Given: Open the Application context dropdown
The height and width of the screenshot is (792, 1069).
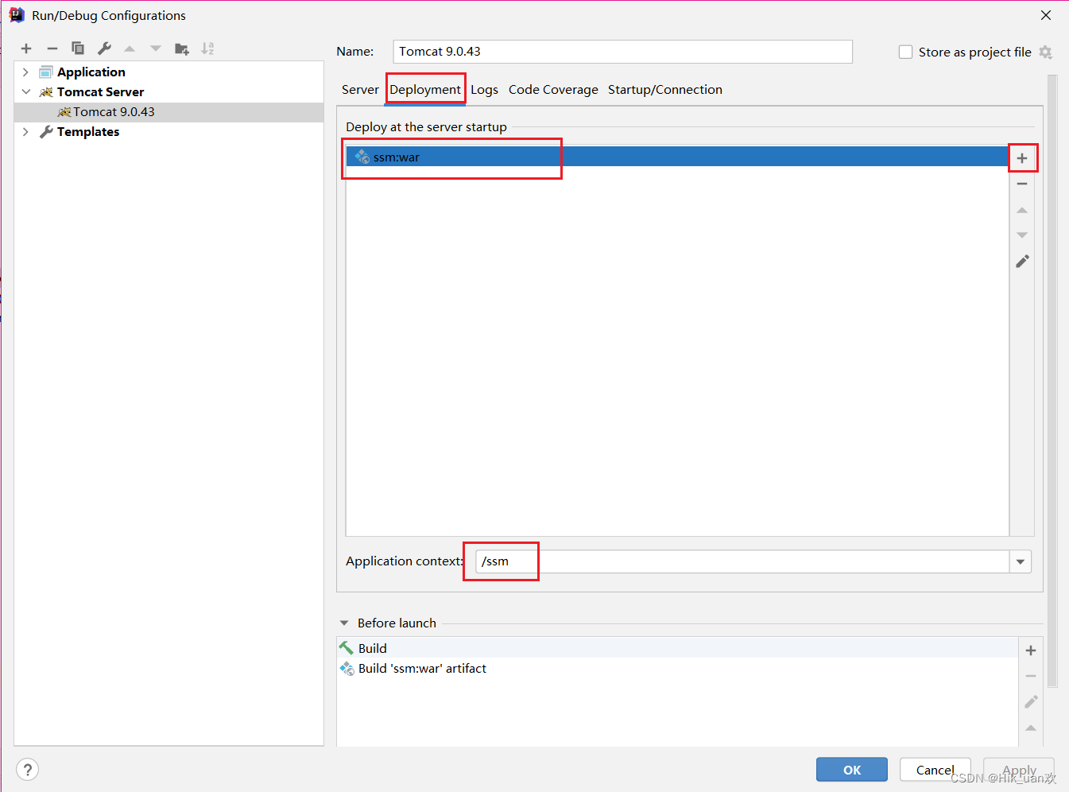Looking at the screenshot, I should click(x=1021, y=561).
